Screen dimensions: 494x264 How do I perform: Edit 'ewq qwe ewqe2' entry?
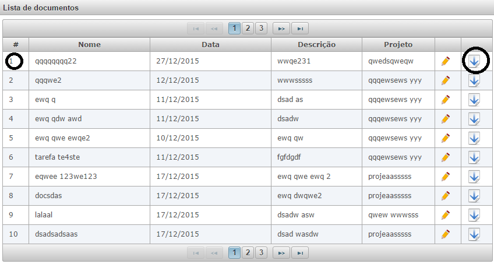click(446, 138)
